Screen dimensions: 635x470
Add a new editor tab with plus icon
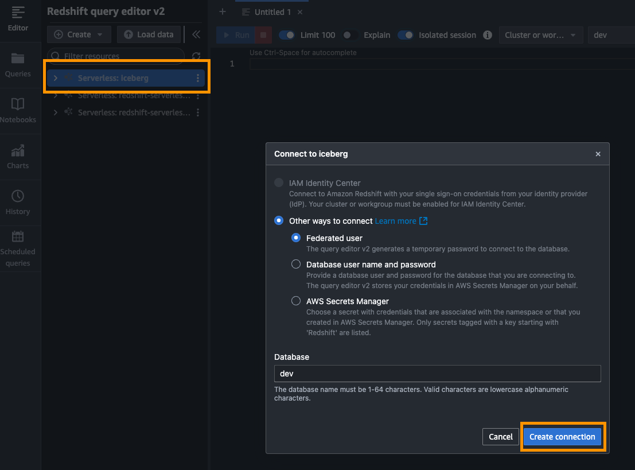(x=223, y=11)
